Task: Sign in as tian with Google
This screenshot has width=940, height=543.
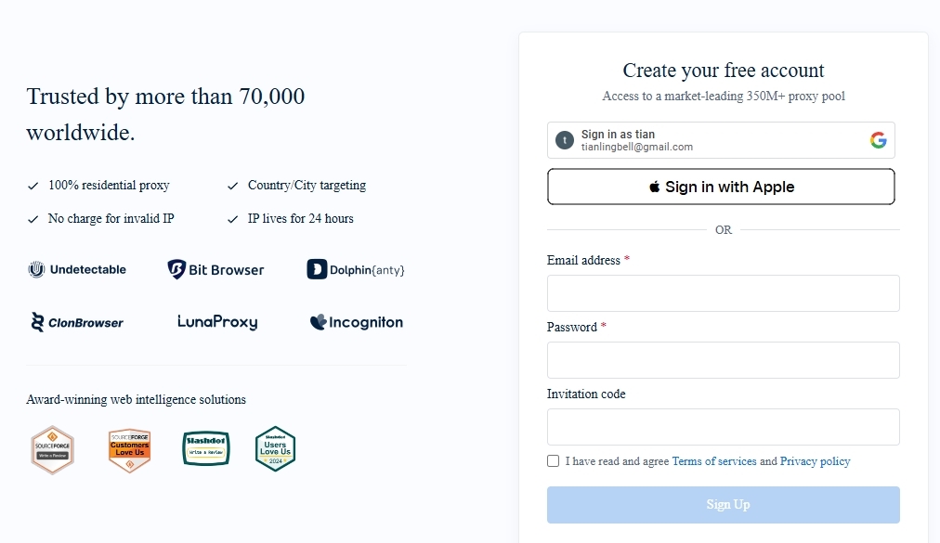Action: [721, 140]
